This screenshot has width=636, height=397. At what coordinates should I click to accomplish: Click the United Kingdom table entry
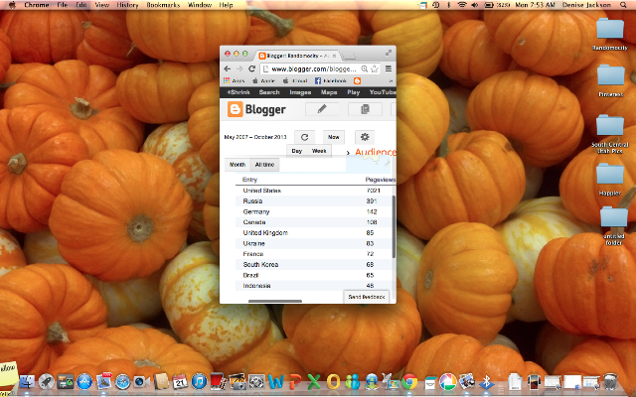(265, 233)
